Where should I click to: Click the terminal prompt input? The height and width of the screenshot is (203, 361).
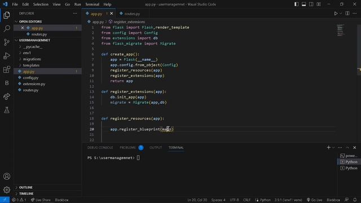138,158
